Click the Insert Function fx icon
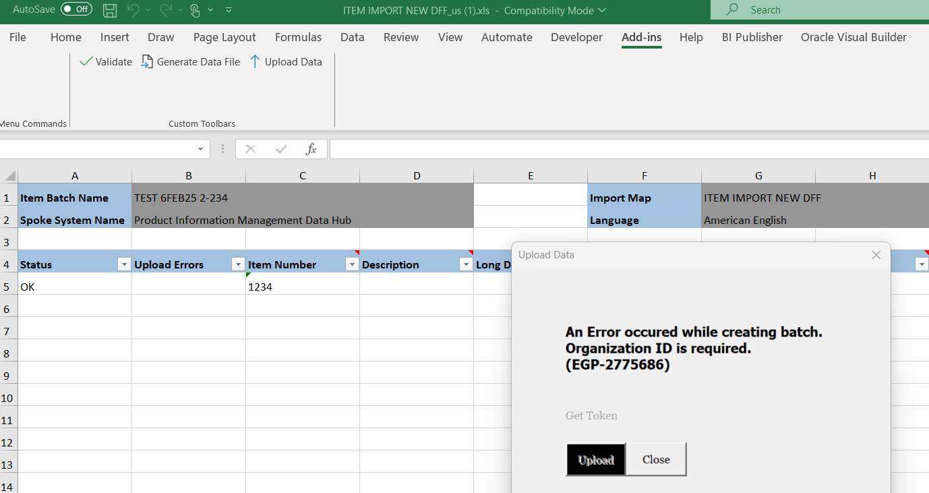This screenshot has height=493, width=929. pyautogui.click(x=311, y=149)
